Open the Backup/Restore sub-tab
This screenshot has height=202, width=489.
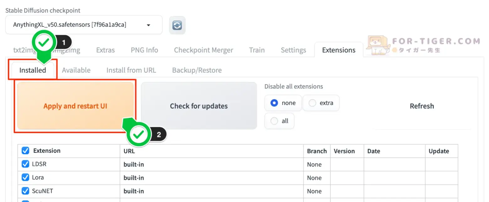coord(197,70)
